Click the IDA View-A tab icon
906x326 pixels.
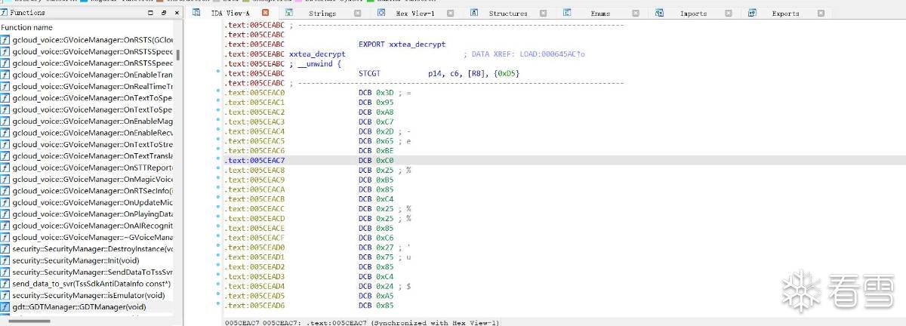[x=197, y=13]
